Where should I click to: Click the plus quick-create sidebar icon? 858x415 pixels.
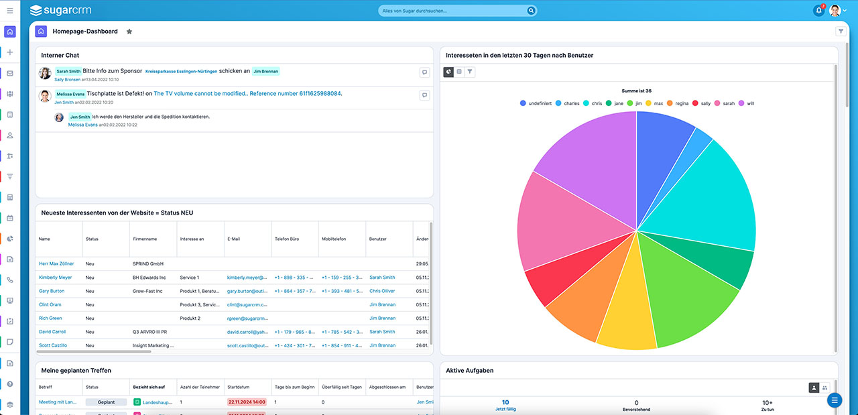[x=9, y=52]
